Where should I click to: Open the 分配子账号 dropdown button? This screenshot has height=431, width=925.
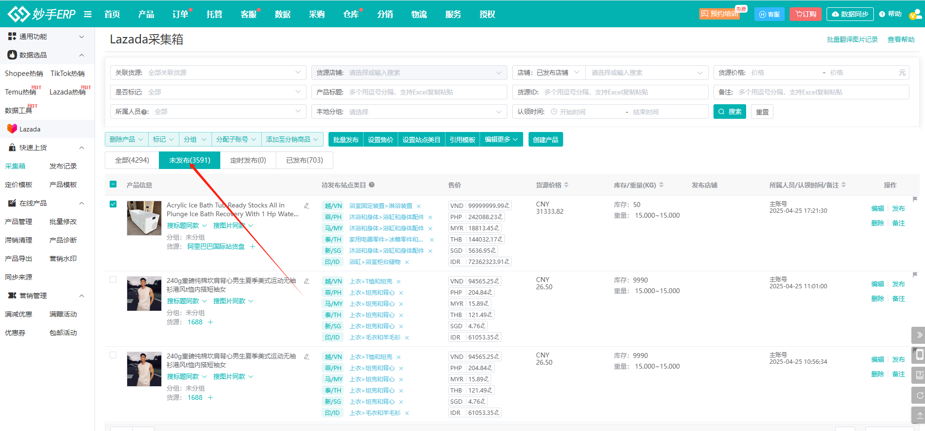(x=236, y=139)
